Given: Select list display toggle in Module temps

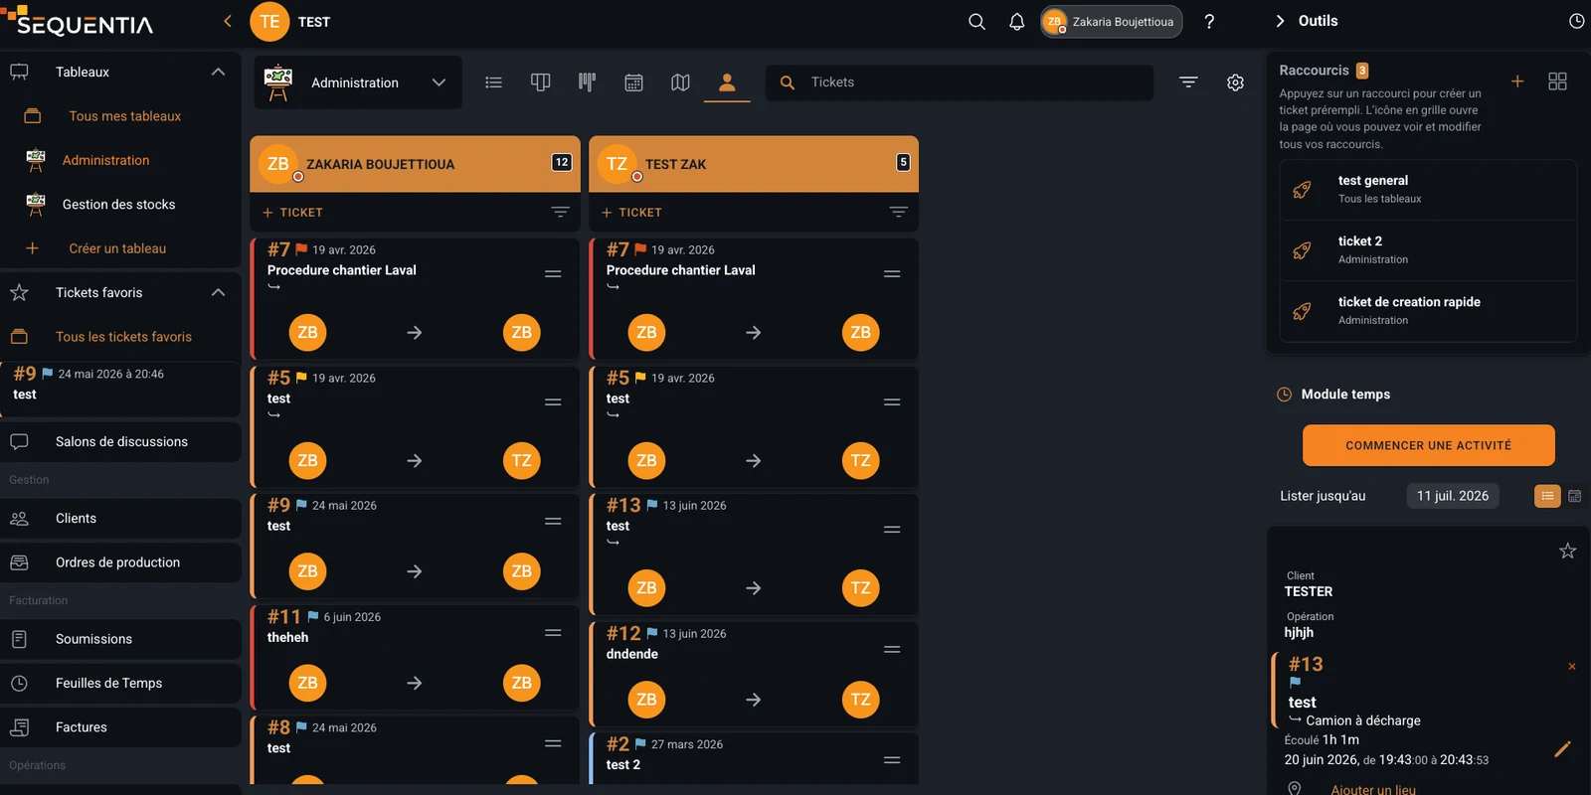Looking at the screenshot, I should (x=1547, y=496).
